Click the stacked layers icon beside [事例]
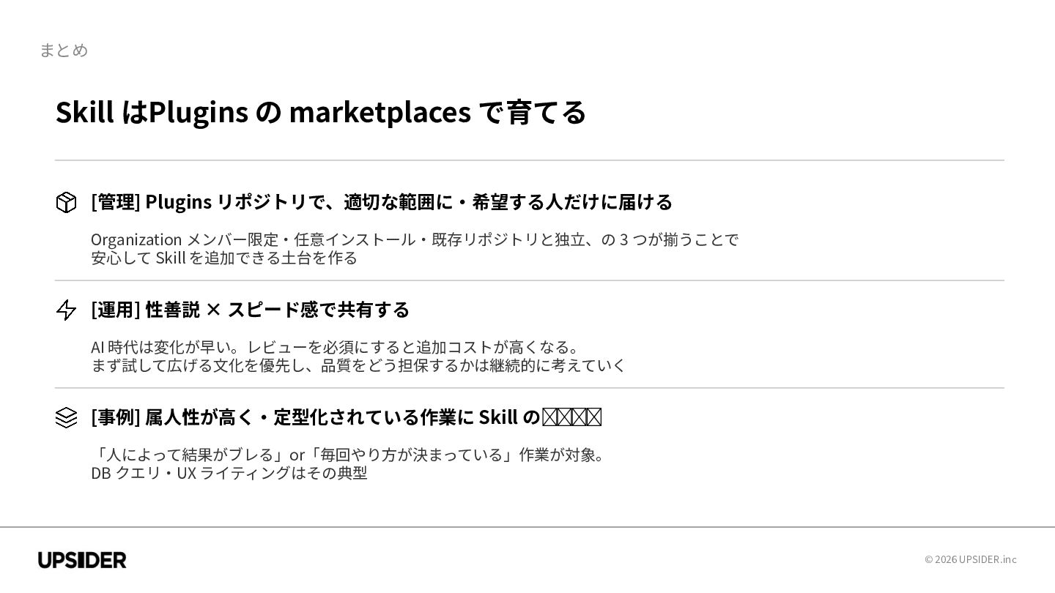The height and width of the screenshot is (593, 1055). [66, 417]
